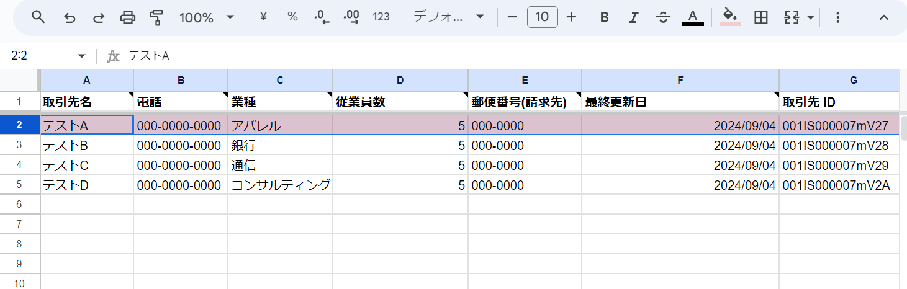907x289 pixels.
Task: Collapse the toolbar with chevron up
Action: [x=884, y=17]
